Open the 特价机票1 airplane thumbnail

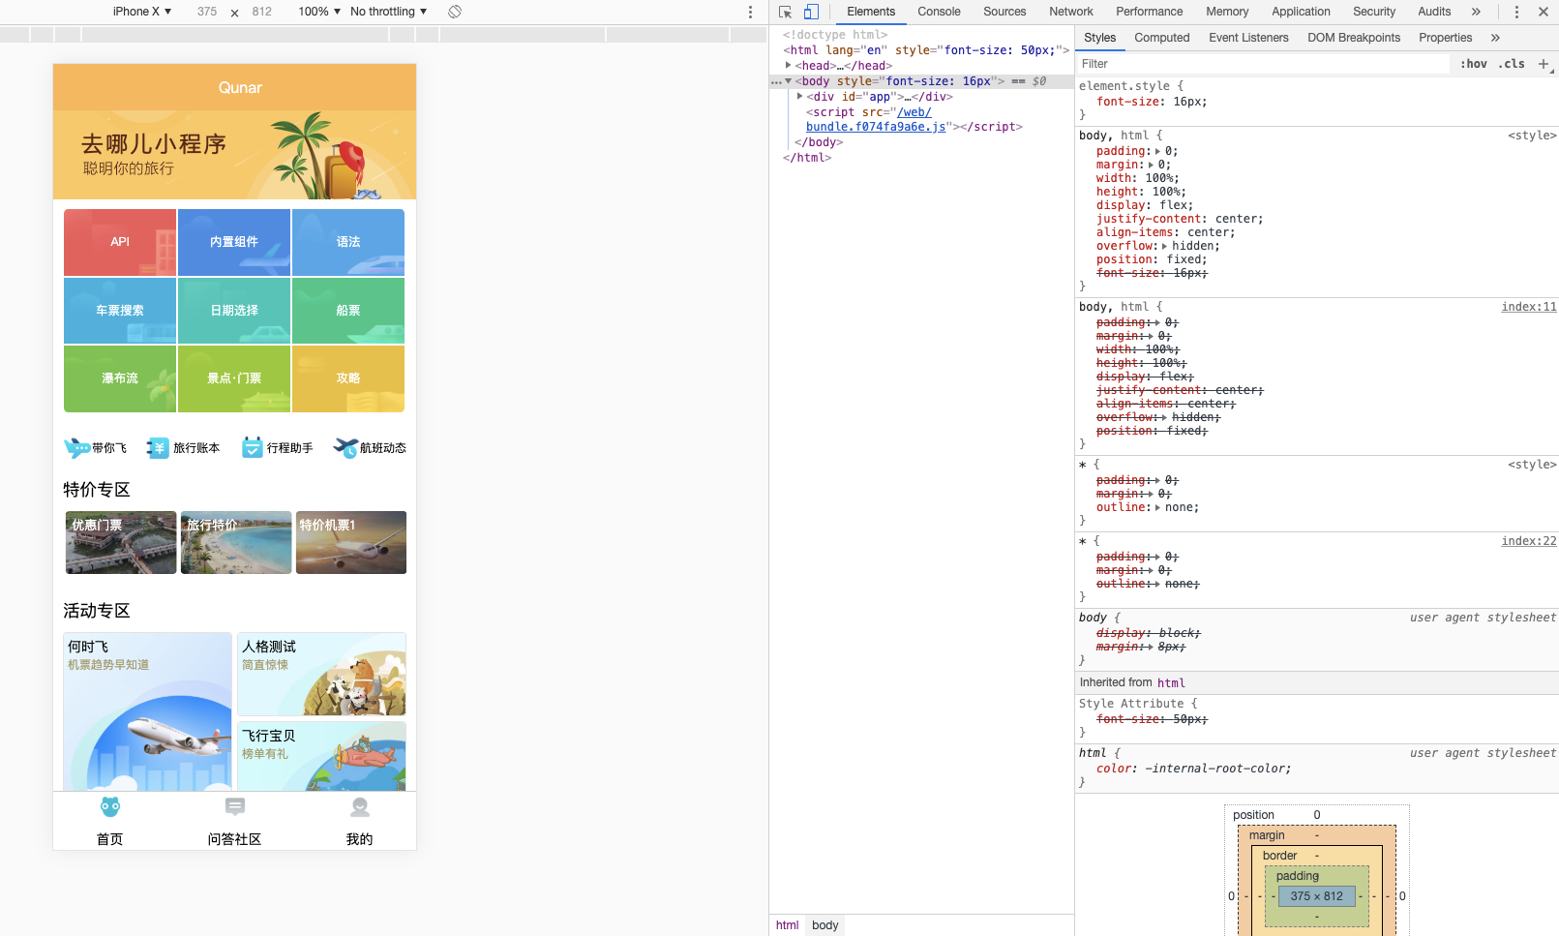tap(351, 543)
